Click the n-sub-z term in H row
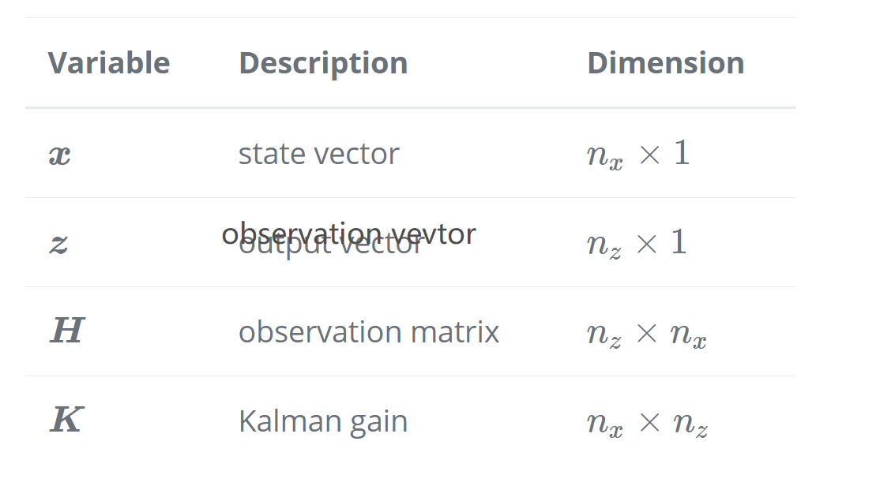The image size is (880, 501). [x=604, y=335]
